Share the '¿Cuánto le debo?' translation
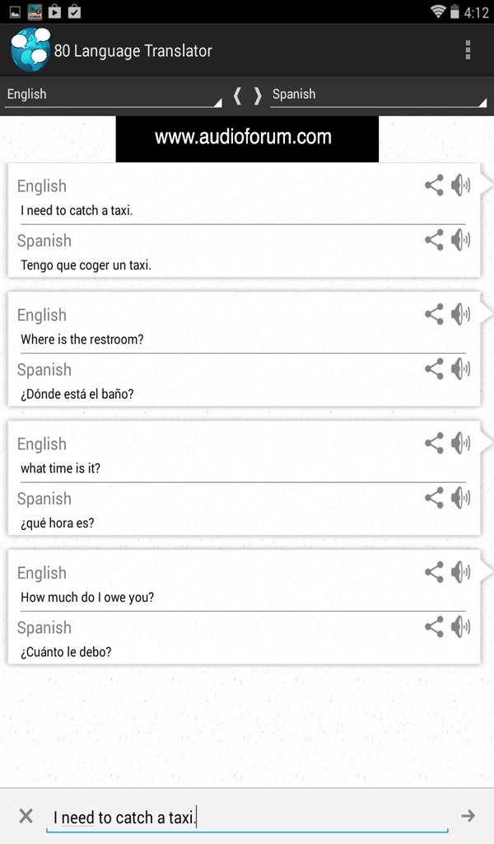The height and width of the screenshot is (844, 494). coord(434,626)
